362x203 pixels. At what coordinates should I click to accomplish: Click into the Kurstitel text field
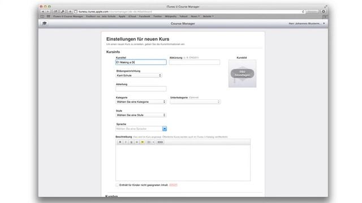point(141,62)
